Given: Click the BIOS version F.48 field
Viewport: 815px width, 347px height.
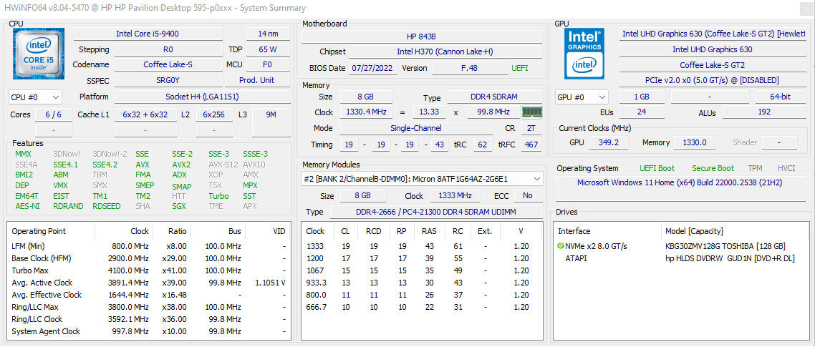Looking at the screenshot, I should point(470,68).
